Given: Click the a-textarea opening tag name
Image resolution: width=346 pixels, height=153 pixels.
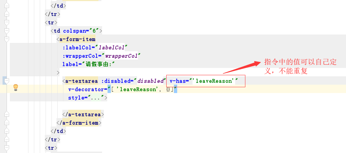Looking at the screenshot, I should point(81,81).
